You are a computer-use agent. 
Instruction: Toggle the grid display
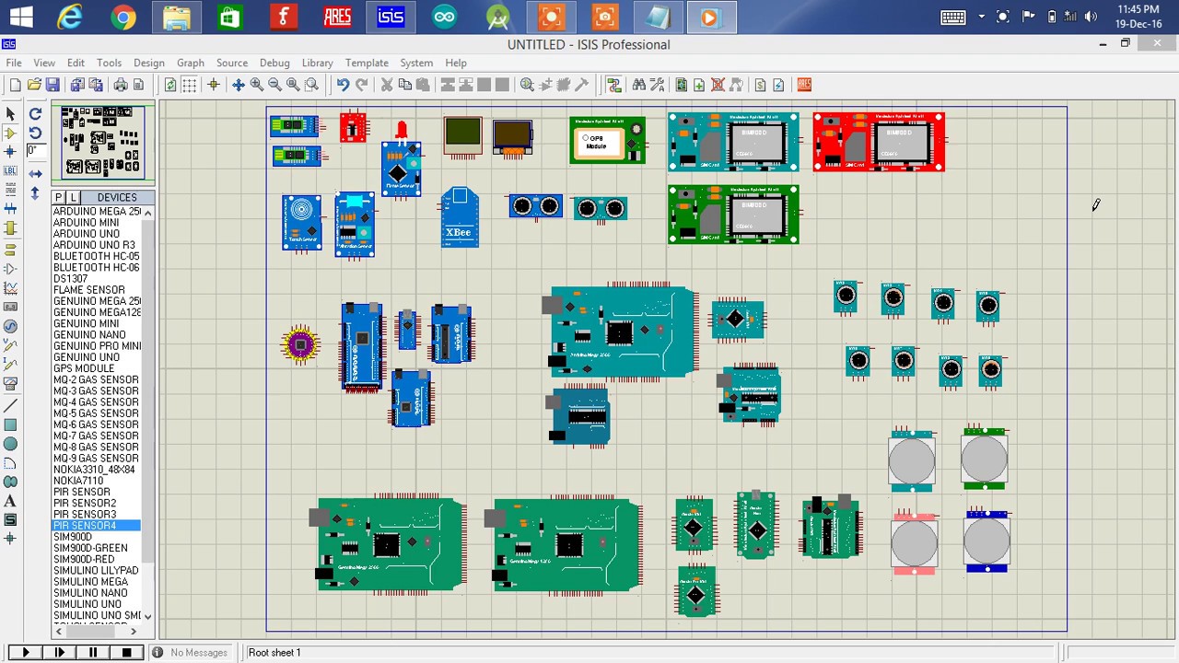click(189, 85)
